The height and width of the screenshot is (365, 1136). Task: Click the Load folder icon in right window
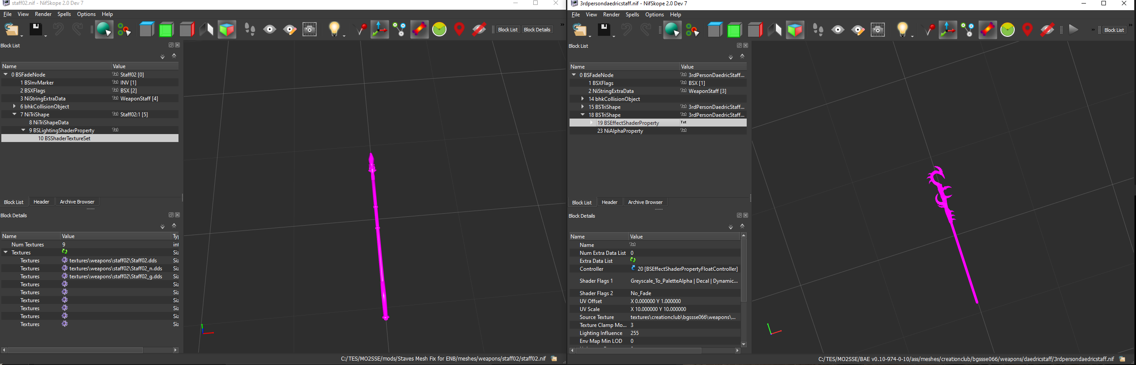point(579,30)
